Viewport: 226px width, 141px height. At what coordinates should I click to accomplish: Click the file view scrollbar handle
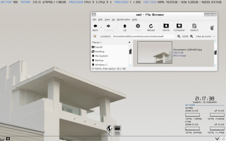216,52
